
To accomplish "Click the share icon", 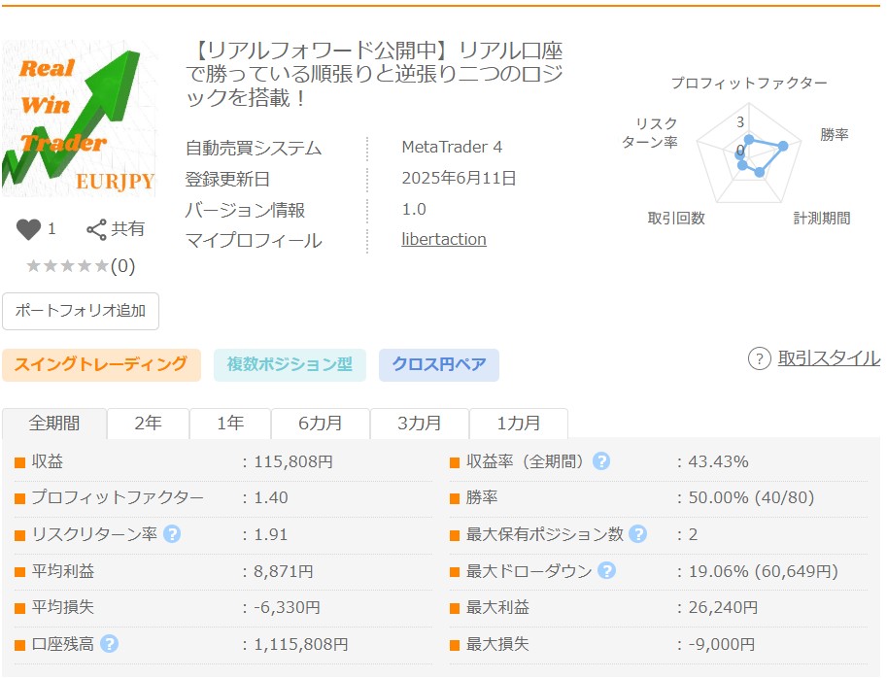I will (x=96, y=229).
